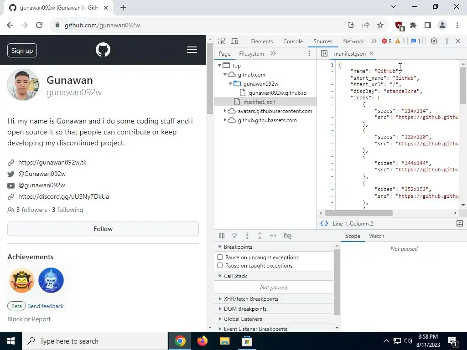Switch to the Network tab

tap(353, 41)
